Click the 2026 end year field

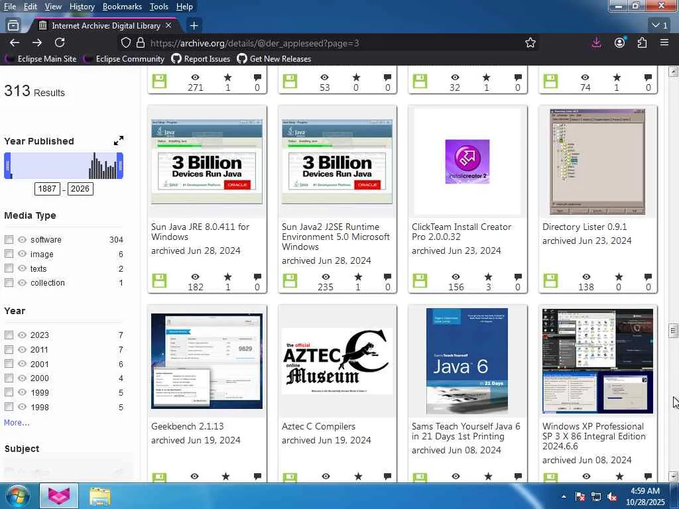pyautogui.click(x=80, y=189)
